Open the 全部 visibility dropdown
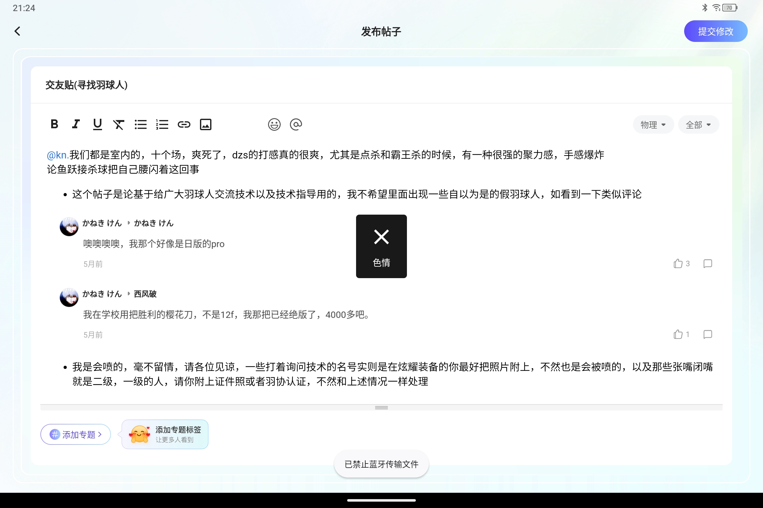The image size is (763, 508). tap(698, 124)
